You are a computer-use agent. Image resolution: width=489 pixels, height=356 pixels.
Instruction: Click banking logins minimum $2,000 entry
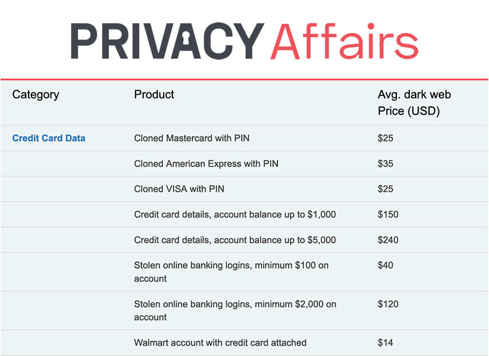(235, 310)
